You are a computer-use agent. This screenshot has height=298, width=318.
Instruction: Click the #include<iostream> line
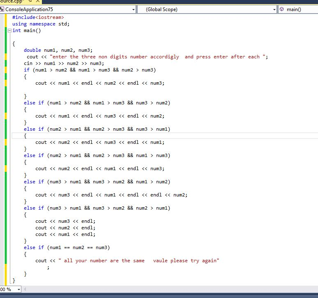coord(38,17)
